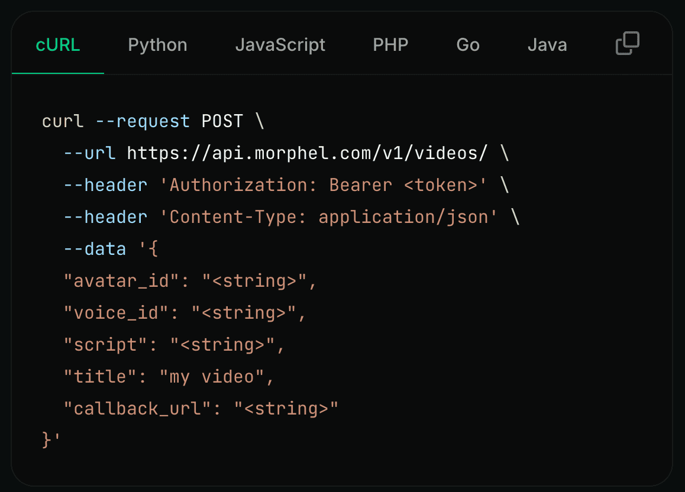The height and width of the screenshot is (492, 685).
Task: Click the API URL https://api.morphel.com/v1/videos/
Action: (x=307, y=153)
